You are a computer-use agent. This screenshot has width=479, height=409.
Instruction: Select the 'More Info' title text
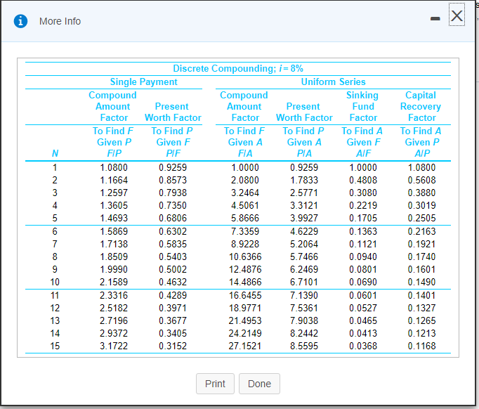(60, 21)
